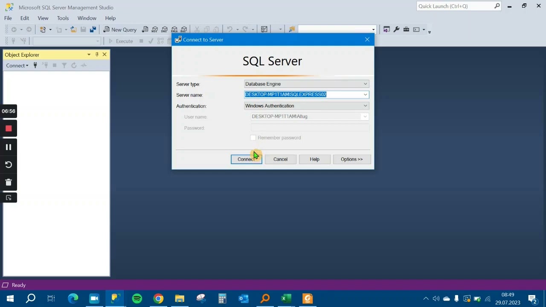This screenshot has height=307, width=546.
Task: Expand the Server type dropdown
Action: click(365, 84)
